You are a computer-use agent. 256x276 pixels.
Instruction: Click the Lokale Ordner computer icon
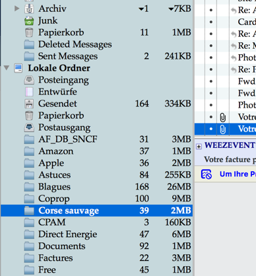18,68
